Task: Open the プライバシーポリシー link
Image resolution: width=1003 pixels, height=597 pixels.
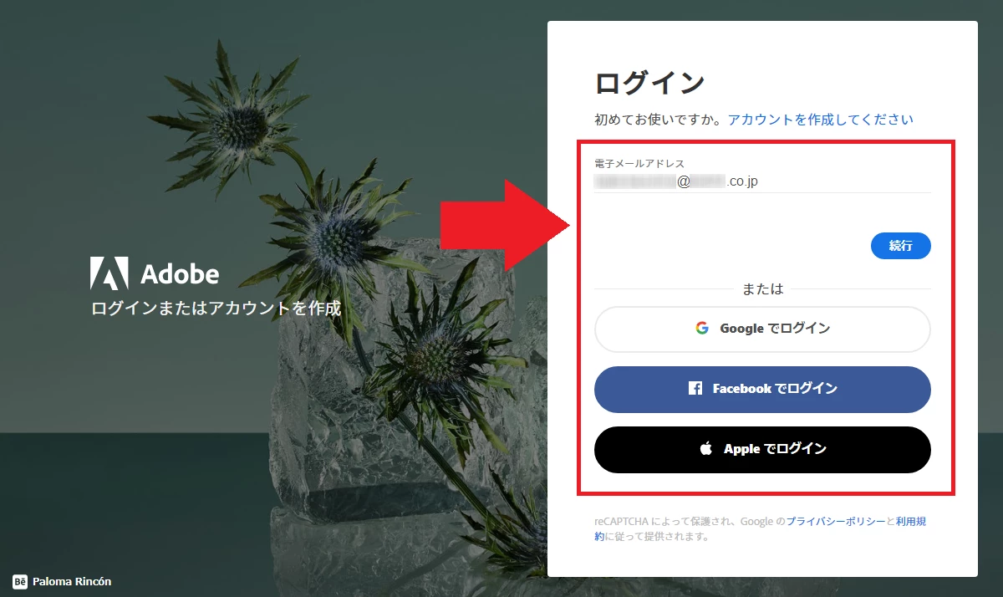Action: (x=835, y=521)
